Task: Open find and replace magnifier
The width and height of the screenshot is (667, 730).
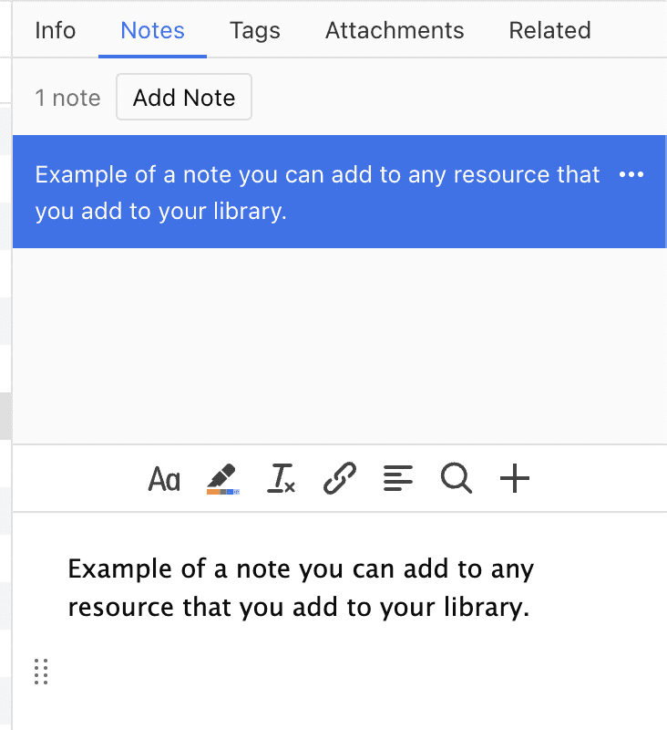Action: [x=457, y=478]
